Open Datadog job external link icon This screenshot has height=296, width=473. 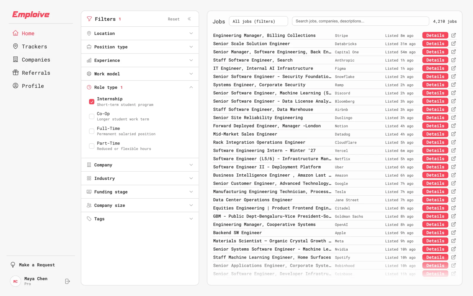pyautogui.click(x=453, y=134)
